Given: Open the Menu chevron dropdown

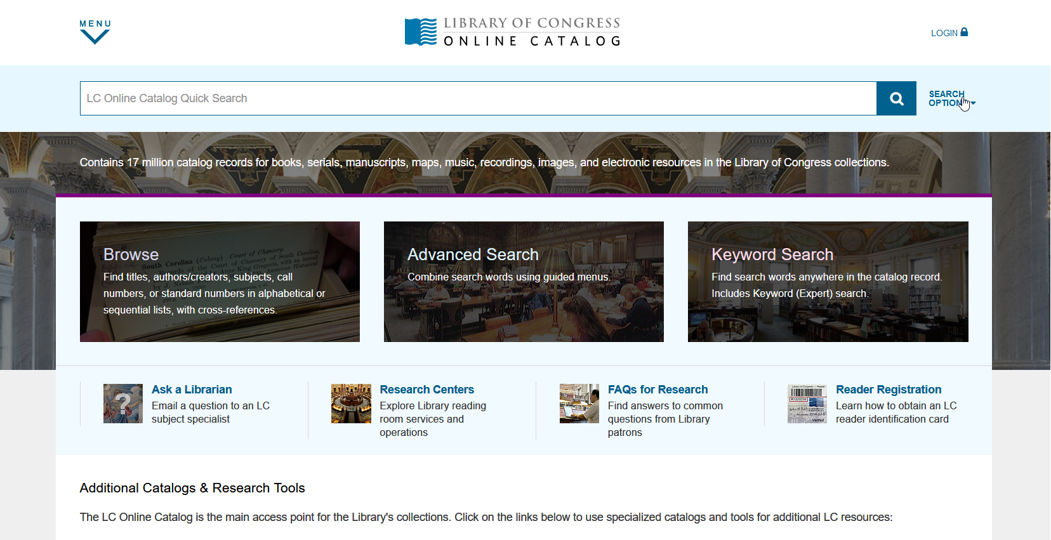Looking at the screenshot, I should coord(95,37).
